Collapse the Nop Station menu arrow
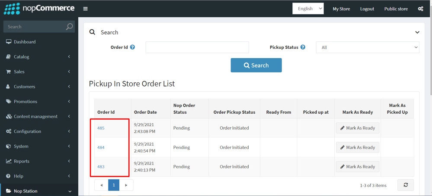The height and width of the screenshot is (196, 432). point(70,191)
